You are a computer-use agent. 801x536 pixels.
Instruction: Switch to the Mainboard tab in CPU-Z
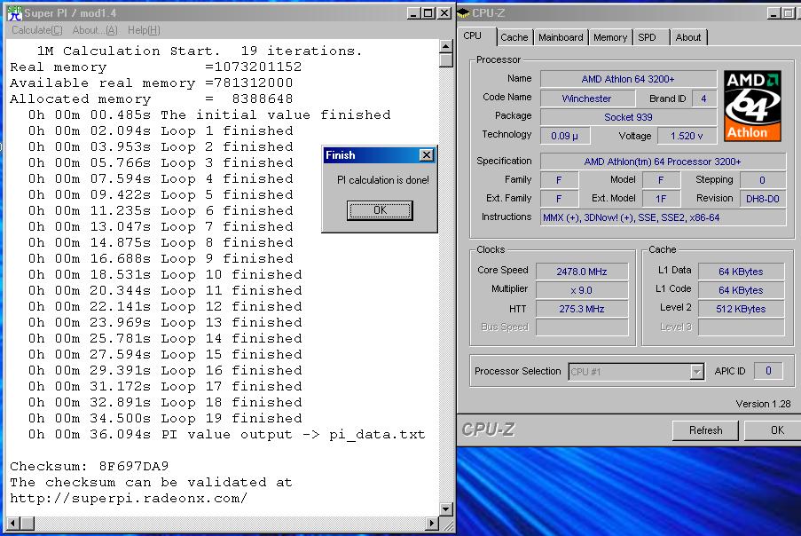(x=561, y=37)
